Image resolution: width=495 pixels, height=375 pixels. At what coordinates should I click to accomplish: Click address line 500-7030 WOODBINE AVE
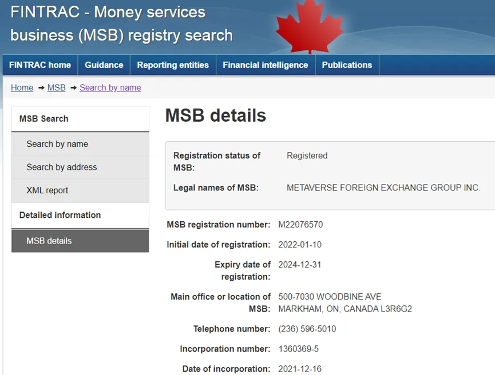click(330, 297)
